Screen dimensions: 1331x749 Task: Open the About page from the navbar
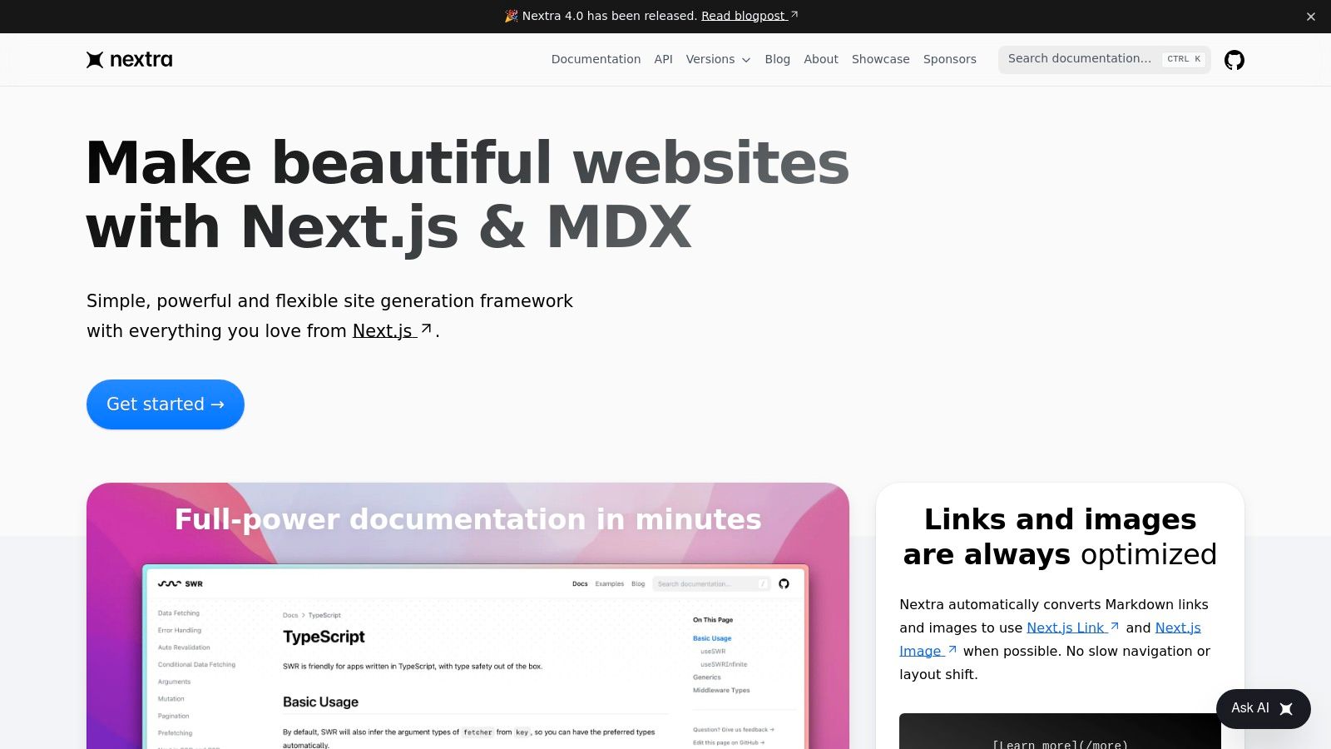[x=820, y=59]
